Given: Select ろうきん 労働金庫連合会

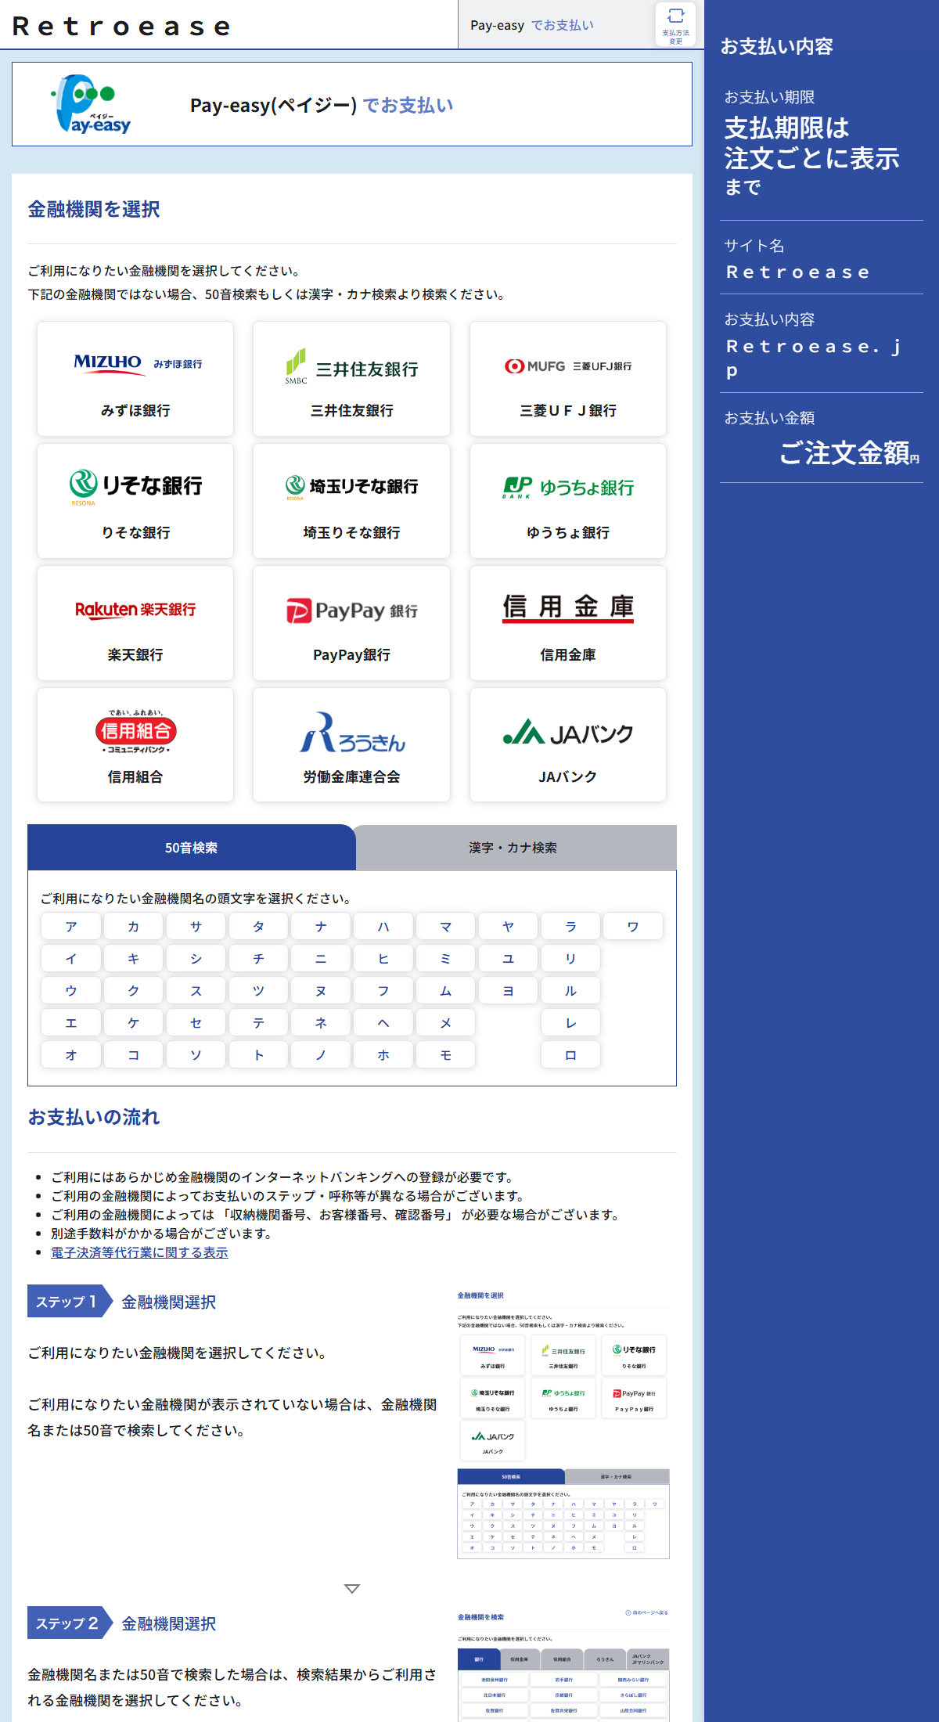Looking at the screenshot, I should pyautogui.click(x=351, y=745).
